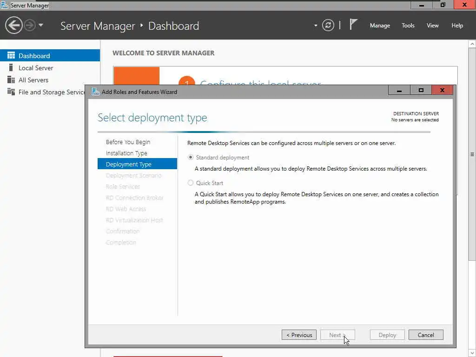Close the Add Roles and Features Wizard window
This screenshot has width=476, height=357.
tap(443, 90)
